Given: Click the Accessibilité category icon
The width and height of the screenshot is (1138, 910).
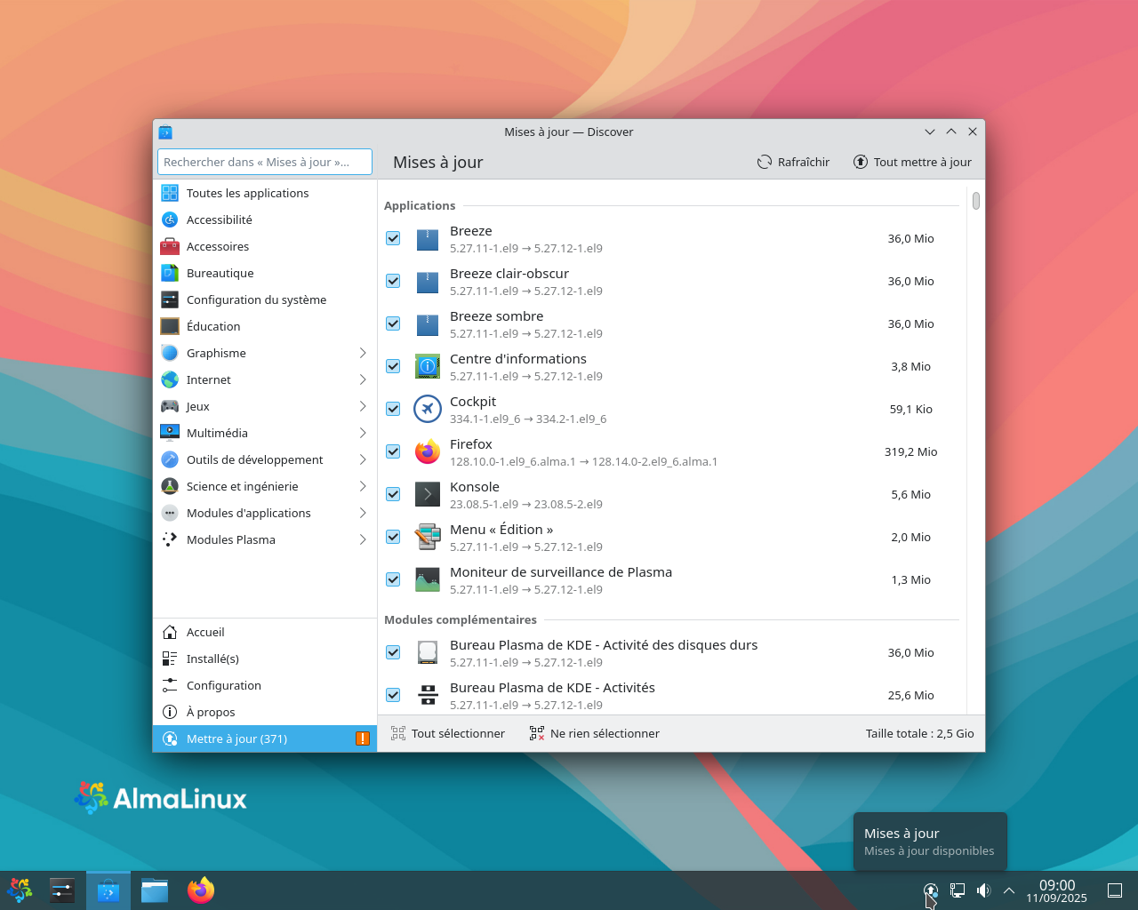Looking at the screenshot, I should tap(170, 220).
